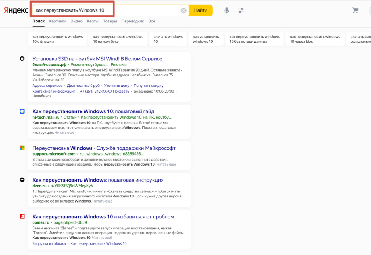Screen dimensions: 371x255
Task: Select suggestion 'как переустановить windows 10 с флешки'
Action: 58,39
